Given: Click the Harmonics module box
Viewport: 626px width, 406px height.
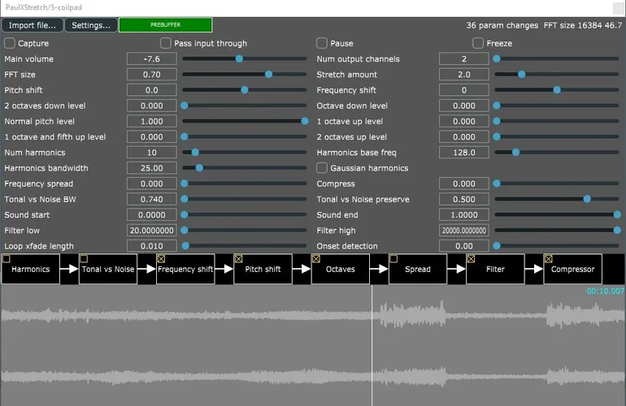Looking at the screenshot, I should pos(31,270).
